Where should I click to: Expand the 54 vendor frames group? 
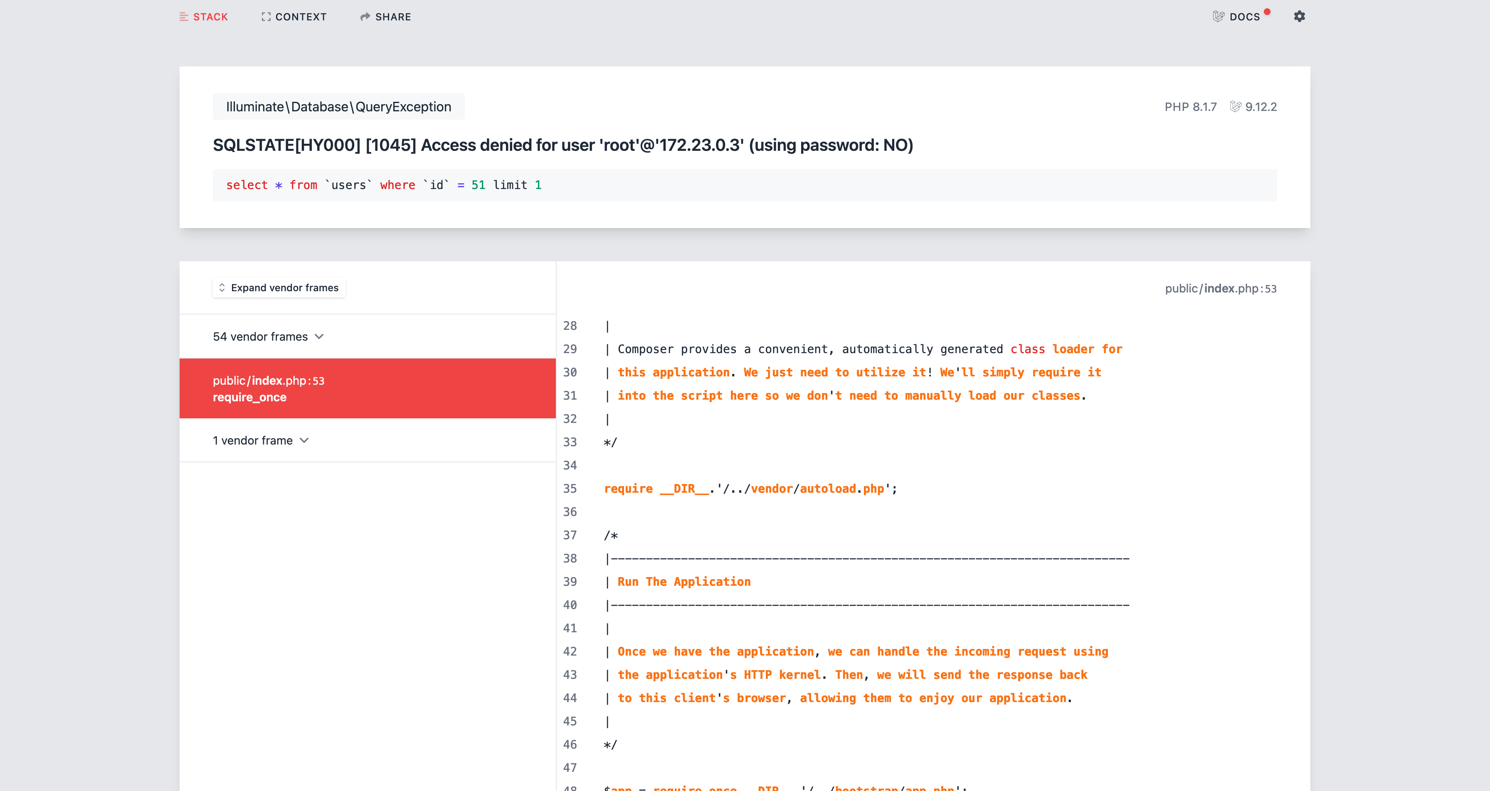click(x=260, y=337)
